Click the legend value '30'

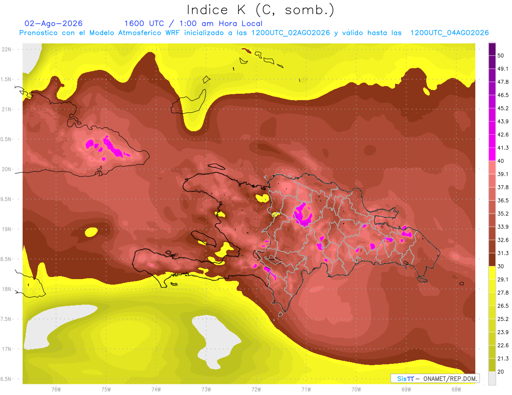click(x=501, y=266)
